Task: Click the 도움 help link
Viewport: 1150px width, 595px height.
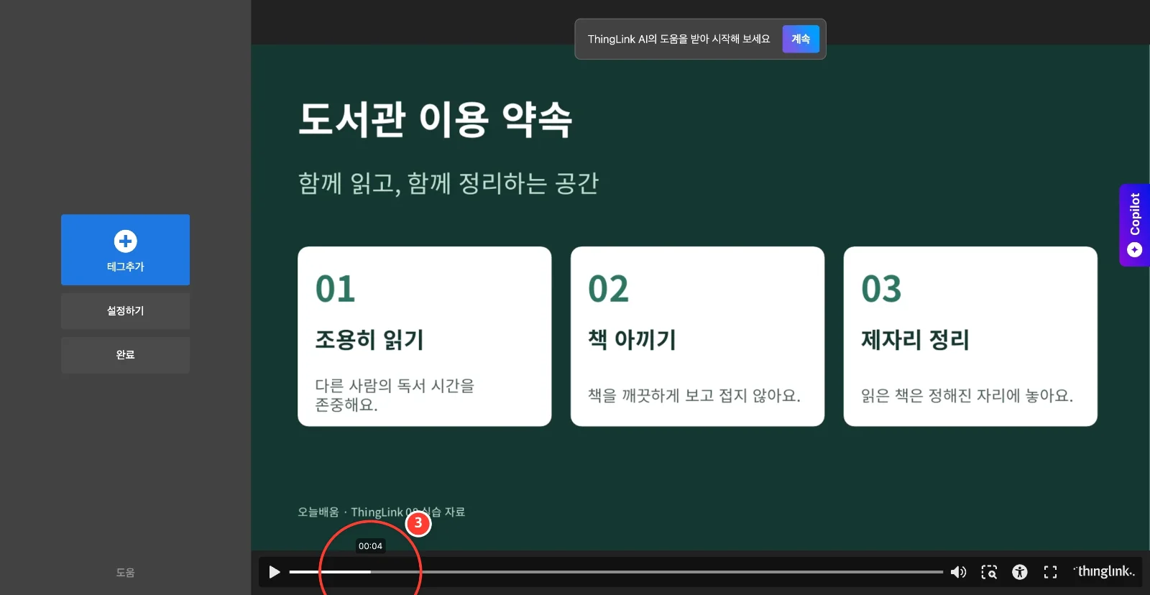Action: click(125, 573)
